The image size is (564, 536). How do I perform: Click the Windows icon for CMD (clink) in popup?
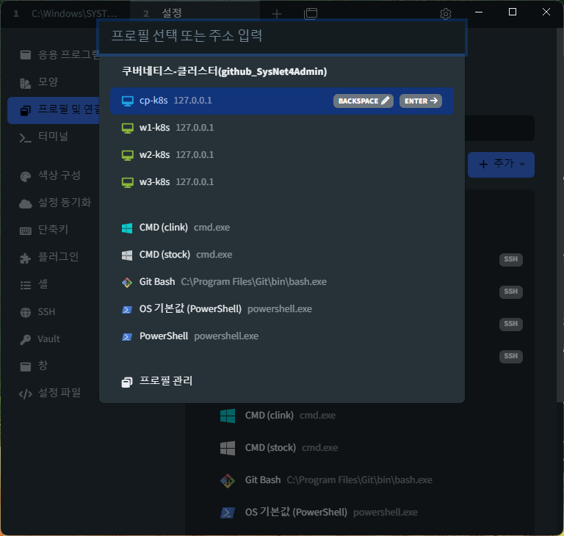[x=127, y=228]
